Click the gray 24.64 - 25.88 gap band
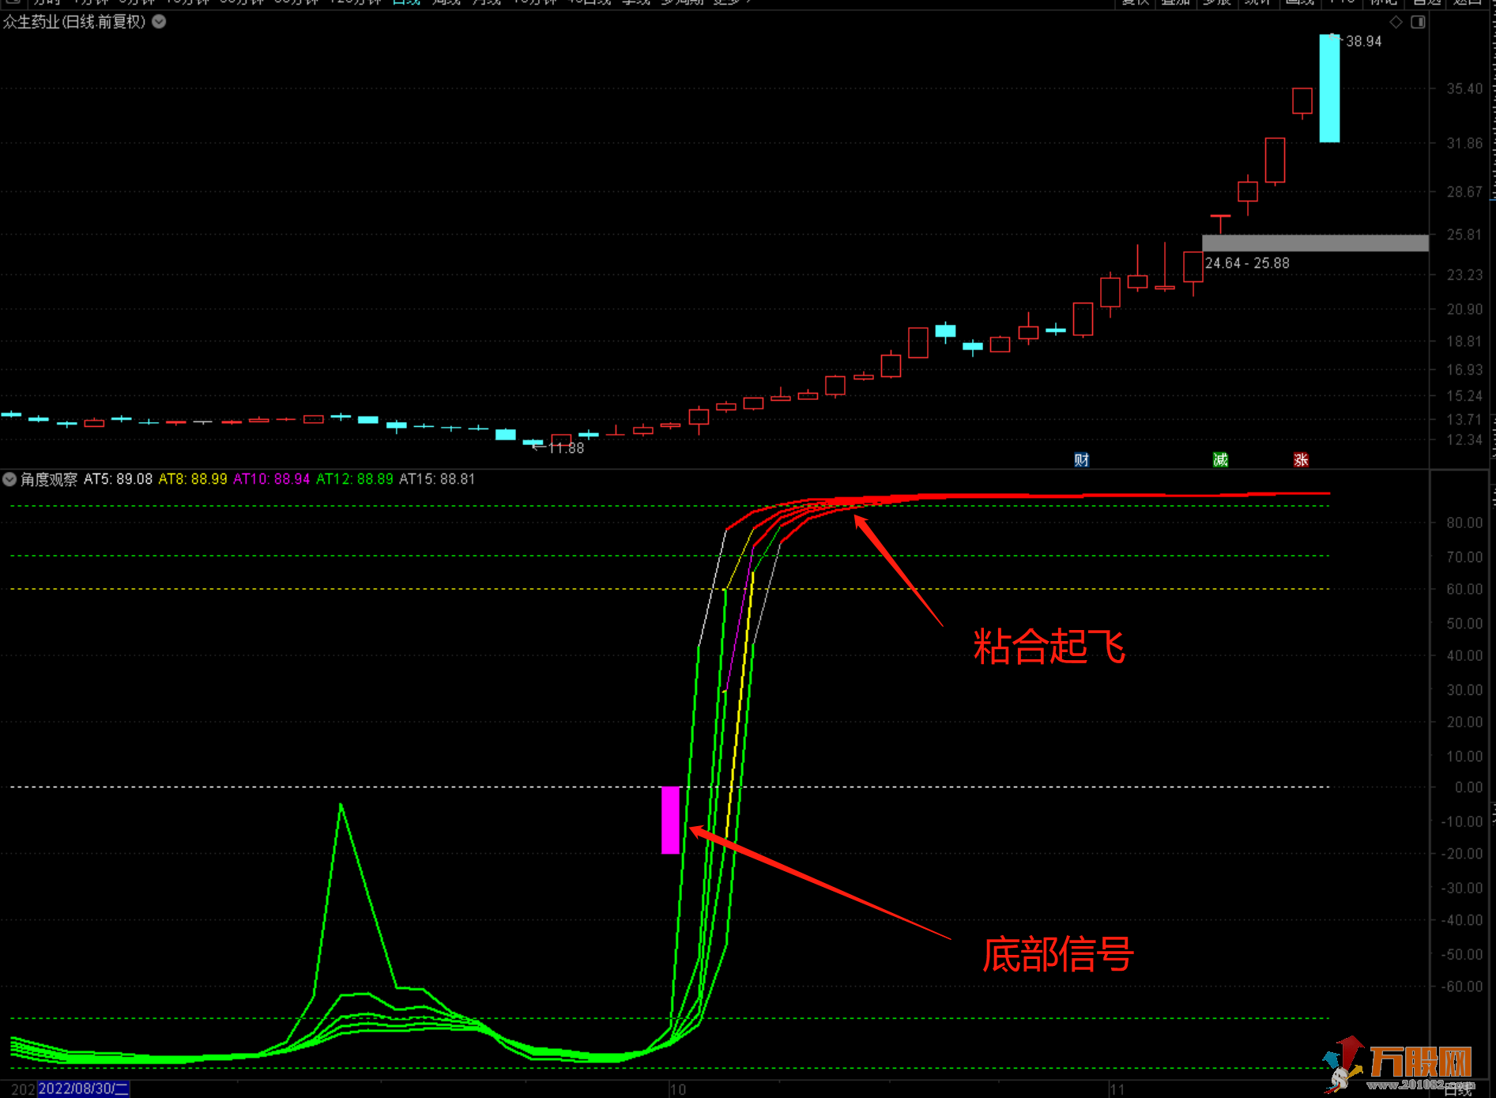This screenshot has width=1496, height=1098. coord(1315,243)
